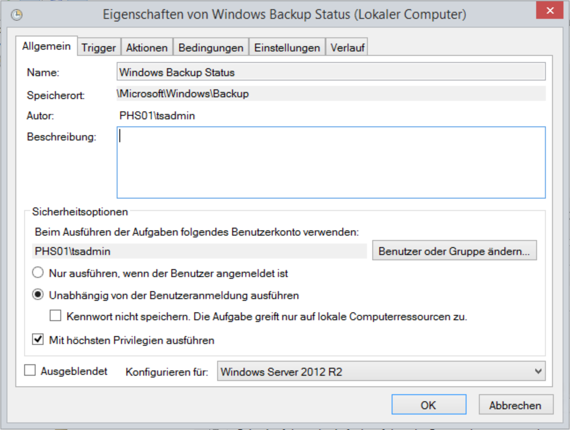This screenshot has height=430, width=570.
Task: Go to the Aktionen tab
Action: pos(147,48)
